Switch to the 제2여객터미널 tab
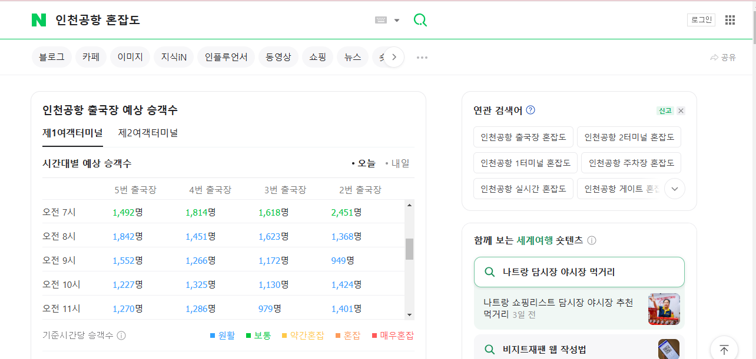The image size is (756, 359). [x=148, y=133]
